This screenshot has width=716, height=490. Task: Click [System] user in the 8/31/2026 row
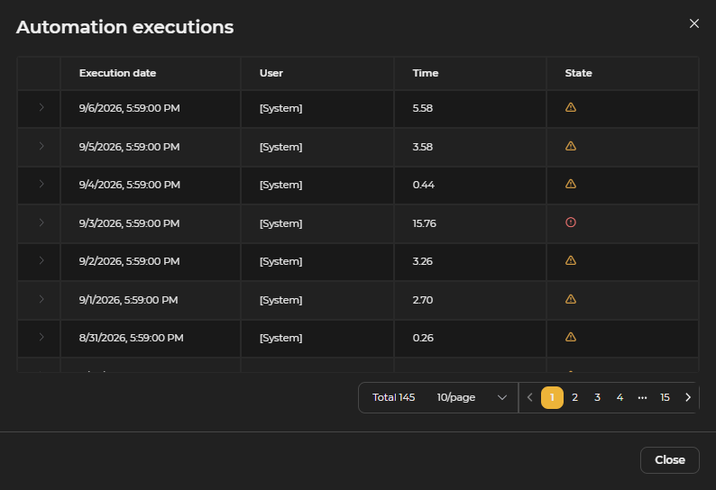(x=280, y=338)
